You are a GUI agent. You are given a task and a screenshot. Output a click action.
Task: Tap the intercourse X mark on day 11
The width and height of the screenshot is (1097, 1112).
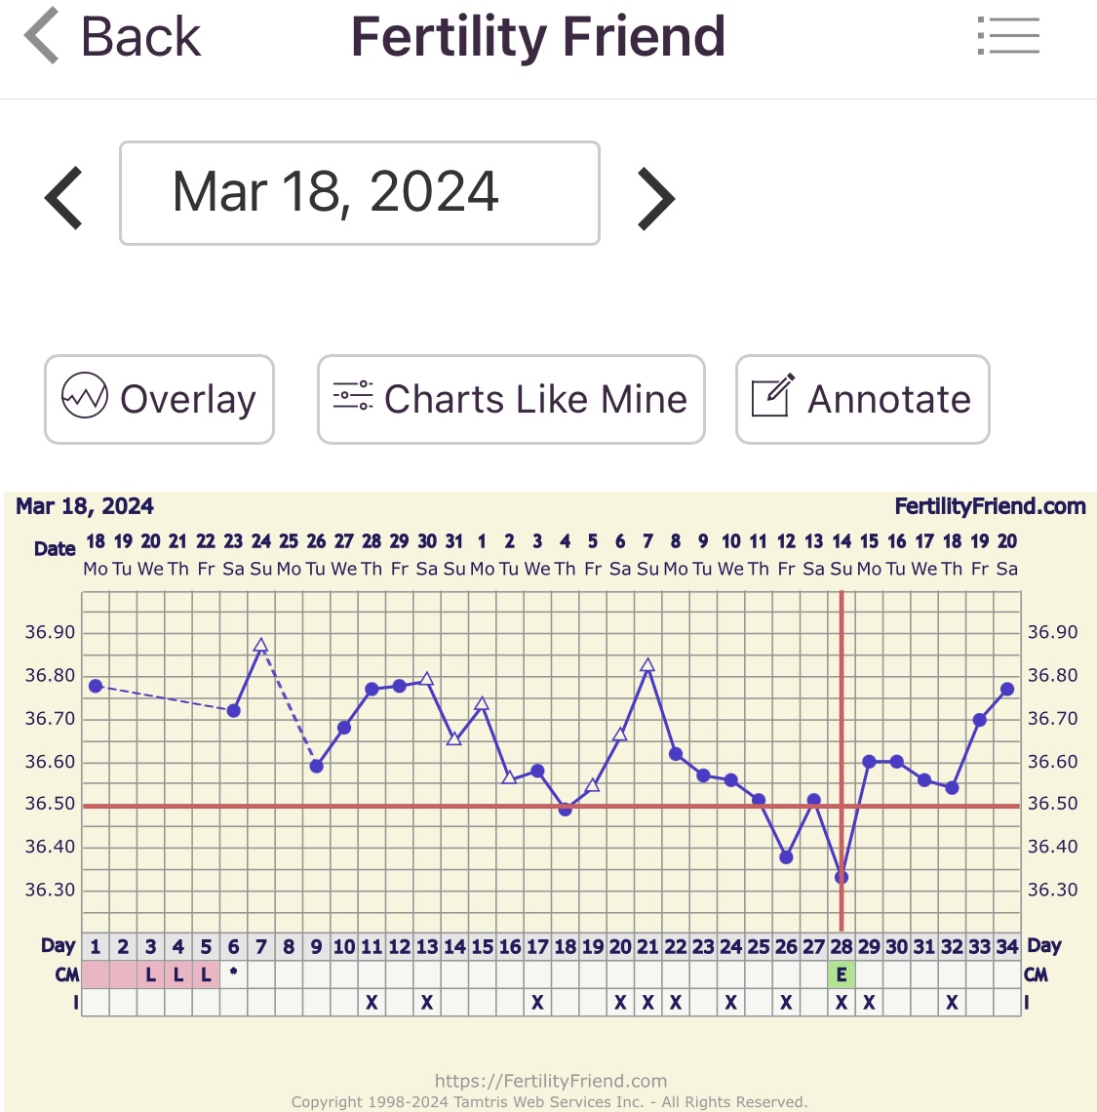tap(372, 1002)
